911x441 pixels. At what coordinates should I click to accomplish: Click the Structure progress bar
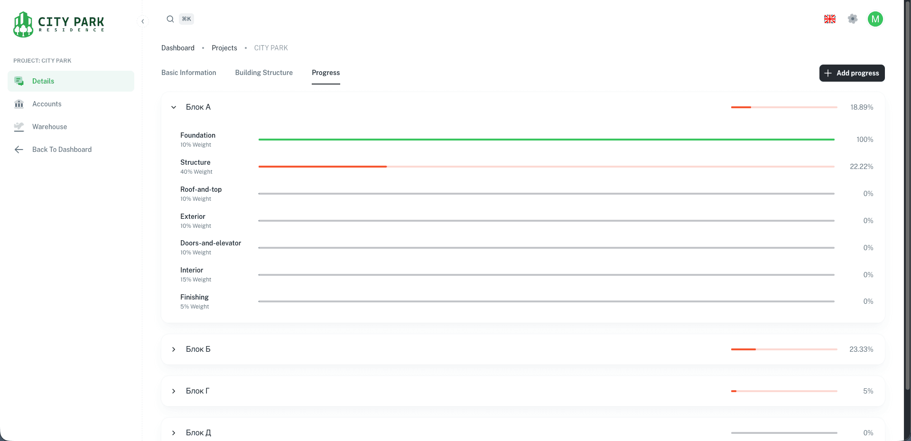546,167
